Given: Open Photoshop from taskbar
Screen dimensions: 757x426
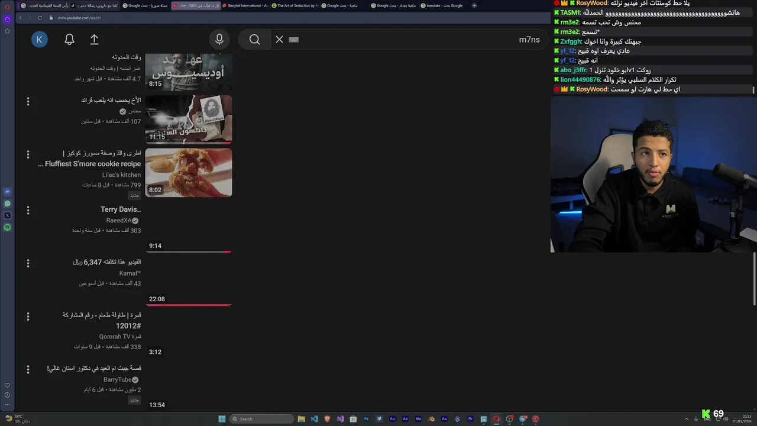Looking at the screenshot, I should click(366, 419).
